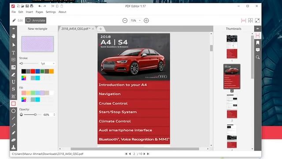Screen dimensions: 282x159
Task: Click the stroke width slider handle
Action: click(x=22, y=64)
